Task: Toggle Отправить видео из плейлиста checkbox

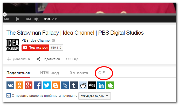Action: [x=9, y=95]
